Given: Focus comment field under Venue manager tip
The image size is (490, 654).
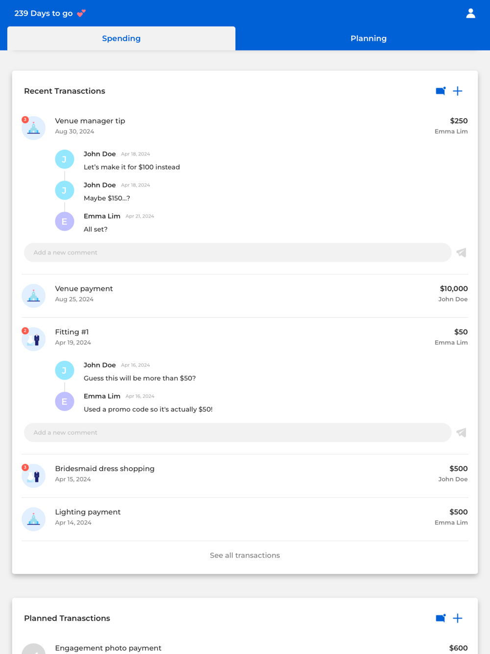Looking at the screenshot, I should click(238, 252).
